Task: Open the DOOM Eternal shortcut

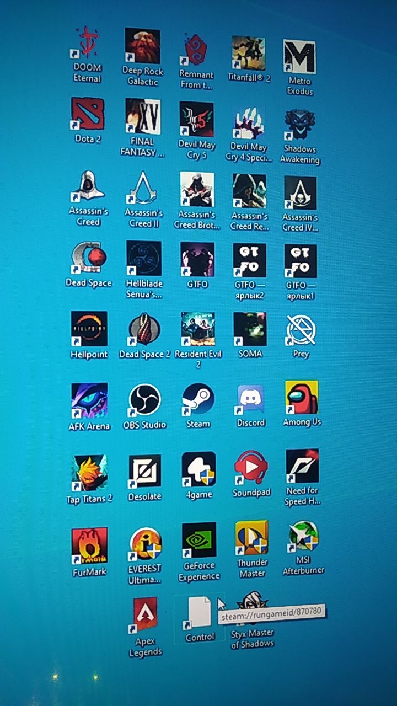Action: point(88,42)
